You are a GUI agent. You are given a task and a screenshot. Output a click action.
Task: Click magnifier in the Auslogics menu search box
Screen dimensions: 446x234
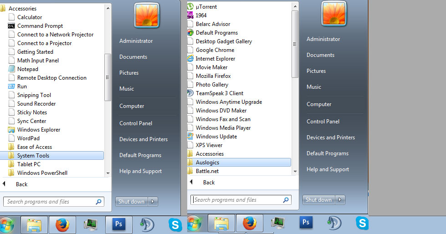pyautogui.click(x=286, y=200)
